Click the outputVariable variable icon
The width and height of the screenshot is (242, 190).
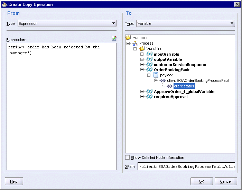click(149, 59)
